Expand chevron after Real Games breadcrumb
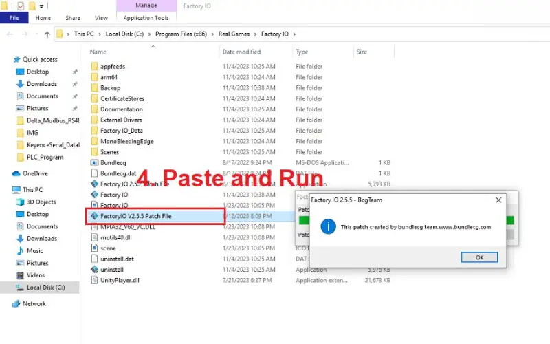550x344 pixels. (x=255, y=34)
